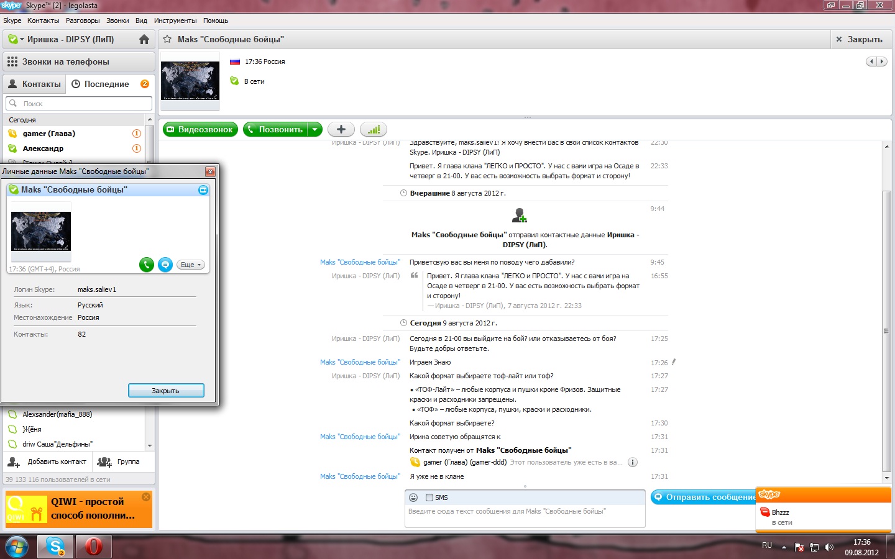Open the Вид menu
The width and height of the screenshot is (895, 559).
coord(142,20)
